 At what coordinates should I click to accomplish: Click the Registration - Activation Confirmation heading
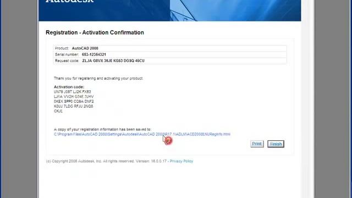[95, 32]
